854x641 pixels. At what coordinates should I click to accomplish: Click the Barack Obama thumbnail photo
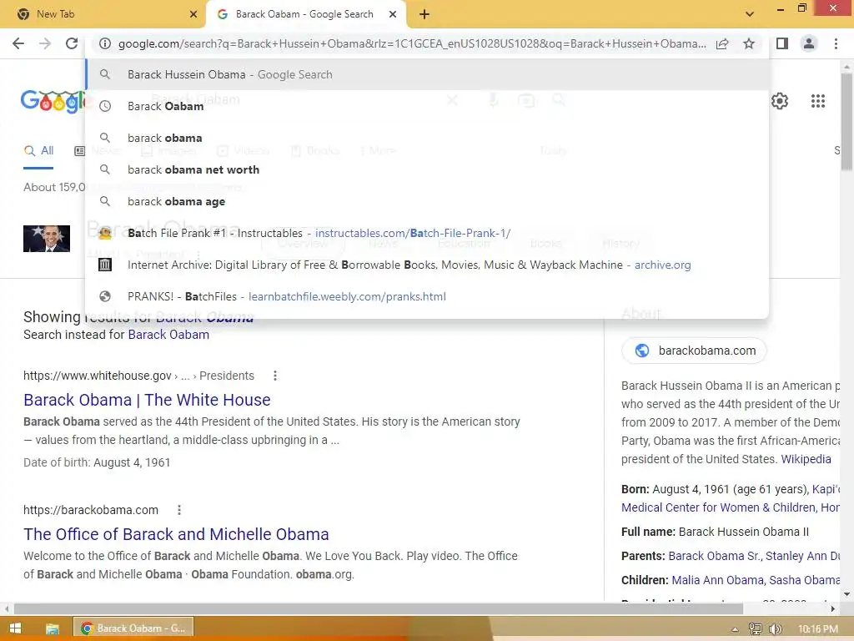[x=47, y=238]
